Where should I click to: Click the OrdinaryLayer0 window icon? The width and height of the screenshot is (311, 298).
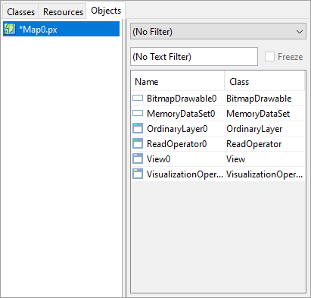point(138,128)
